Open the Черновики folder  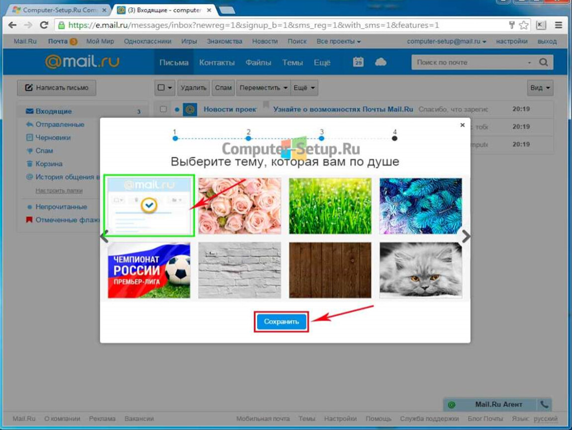(53, 138)
